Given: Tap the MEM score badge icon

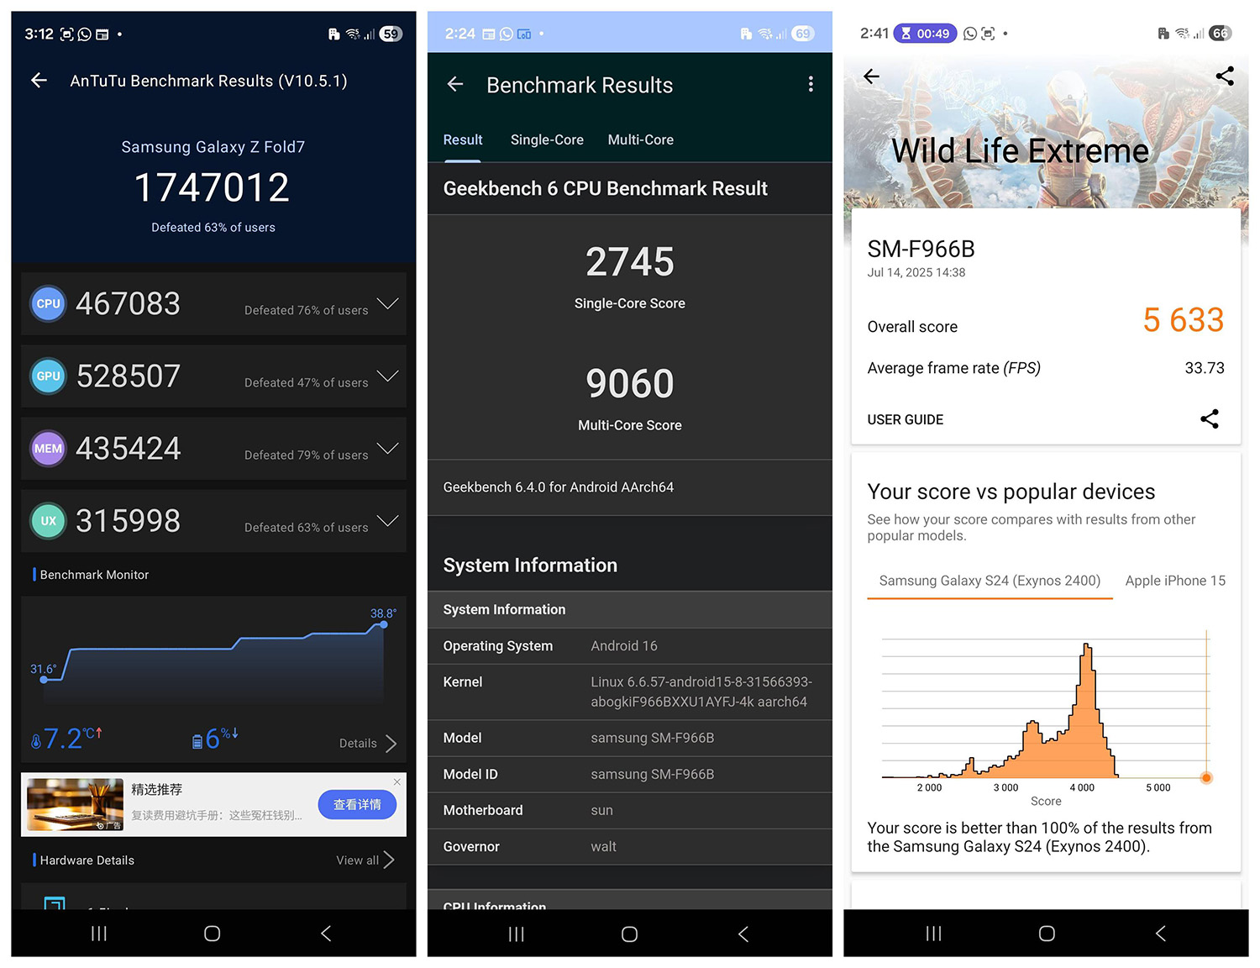Looking at the screenshot, I should point(48,449).
